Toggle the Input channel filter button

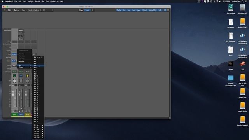139,10
